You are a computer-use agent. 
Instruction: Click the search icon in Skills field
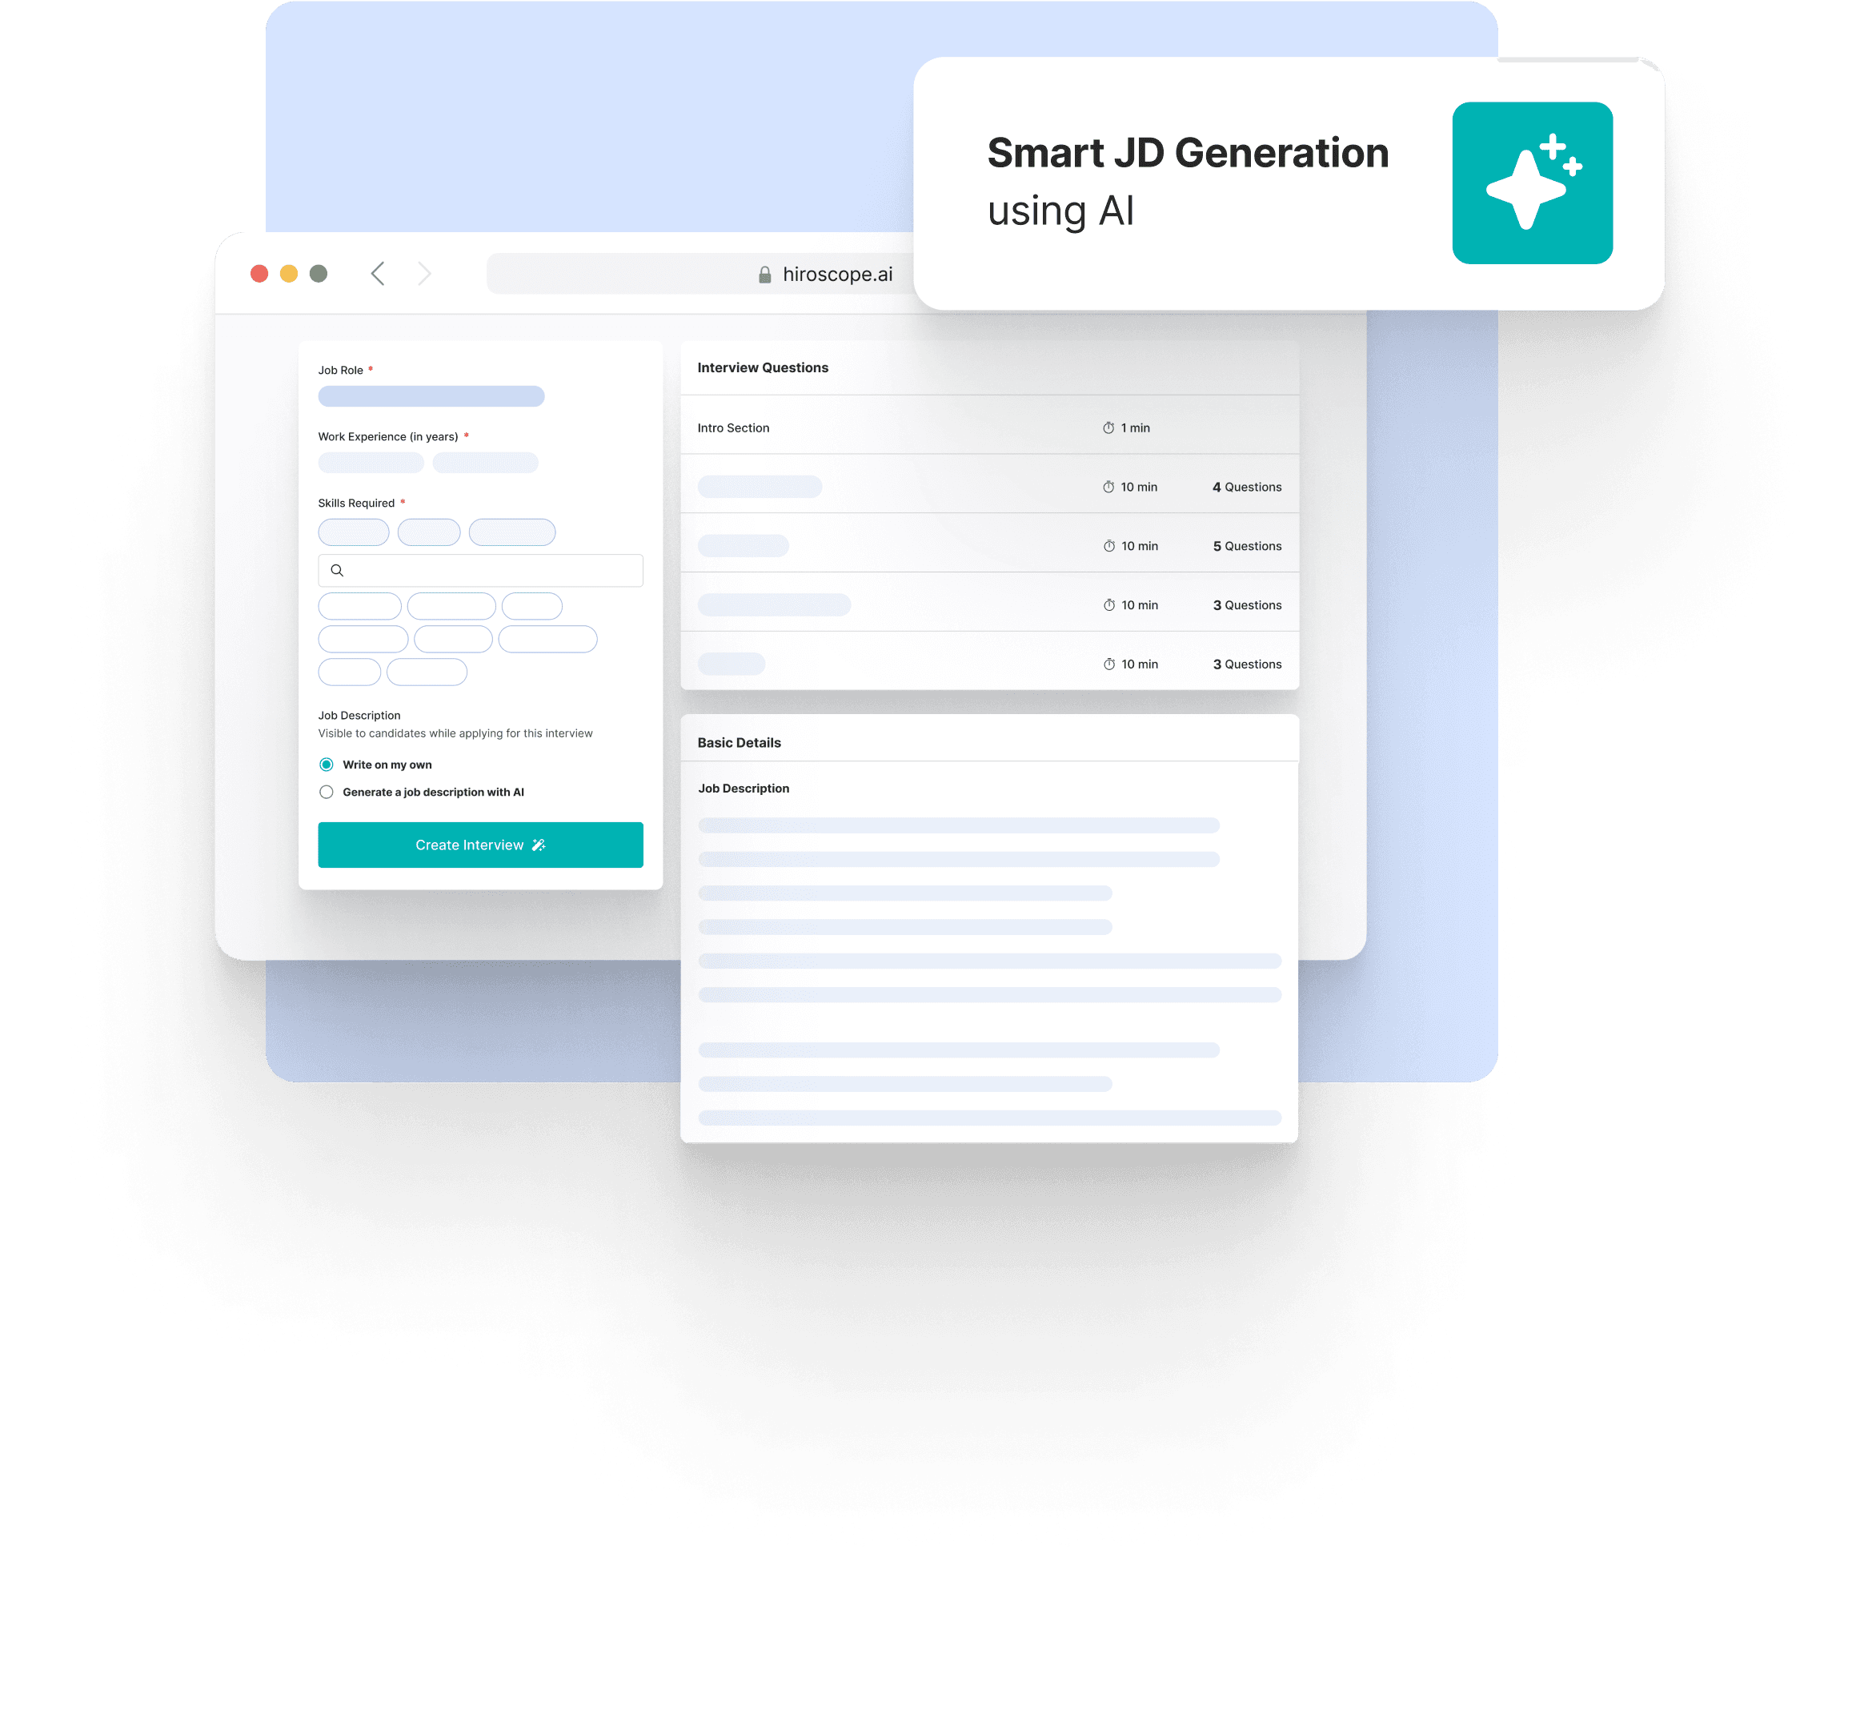click(337, 569)
